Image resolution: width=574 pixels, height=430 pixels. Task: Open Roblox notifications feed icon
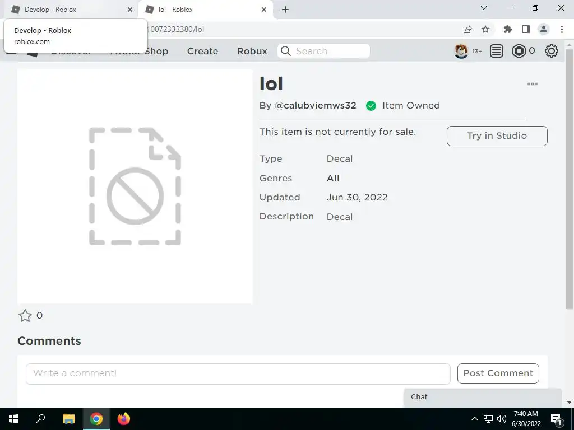(x=497, y=51)
